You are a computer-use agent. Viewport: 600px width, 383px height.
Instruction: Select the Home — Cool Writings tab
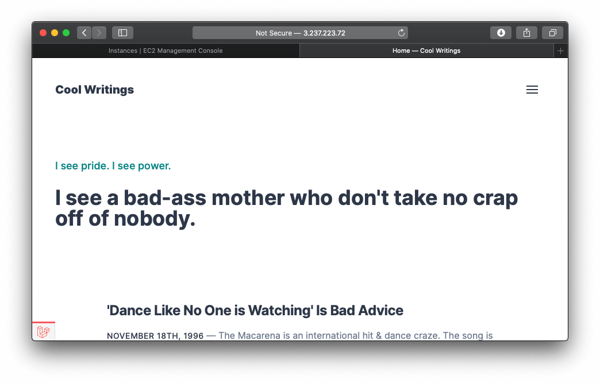pos(426,51)
